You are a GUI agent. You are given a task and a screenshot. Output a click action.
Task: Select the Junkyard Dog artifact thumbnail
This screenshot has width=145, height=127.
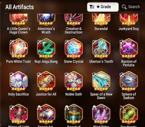pyautogui.click(x=129, y=19)
